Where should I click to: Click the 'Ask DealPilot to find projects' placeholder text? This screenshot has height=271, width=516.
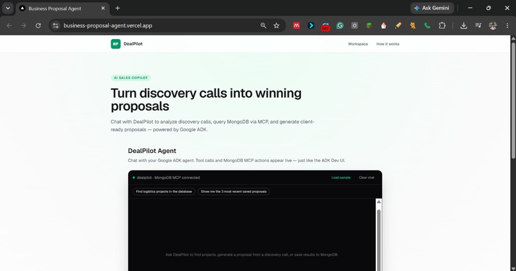point(252,254)
